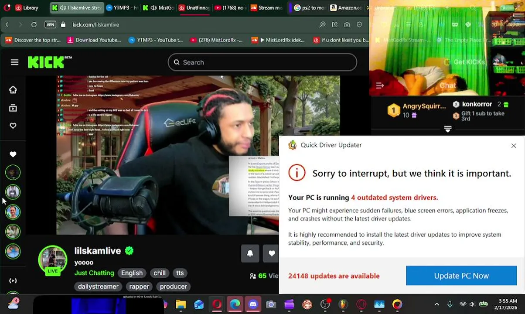Open Camera app on taskbar
Viewport: 525px width, 314px height.
point(271,304)
